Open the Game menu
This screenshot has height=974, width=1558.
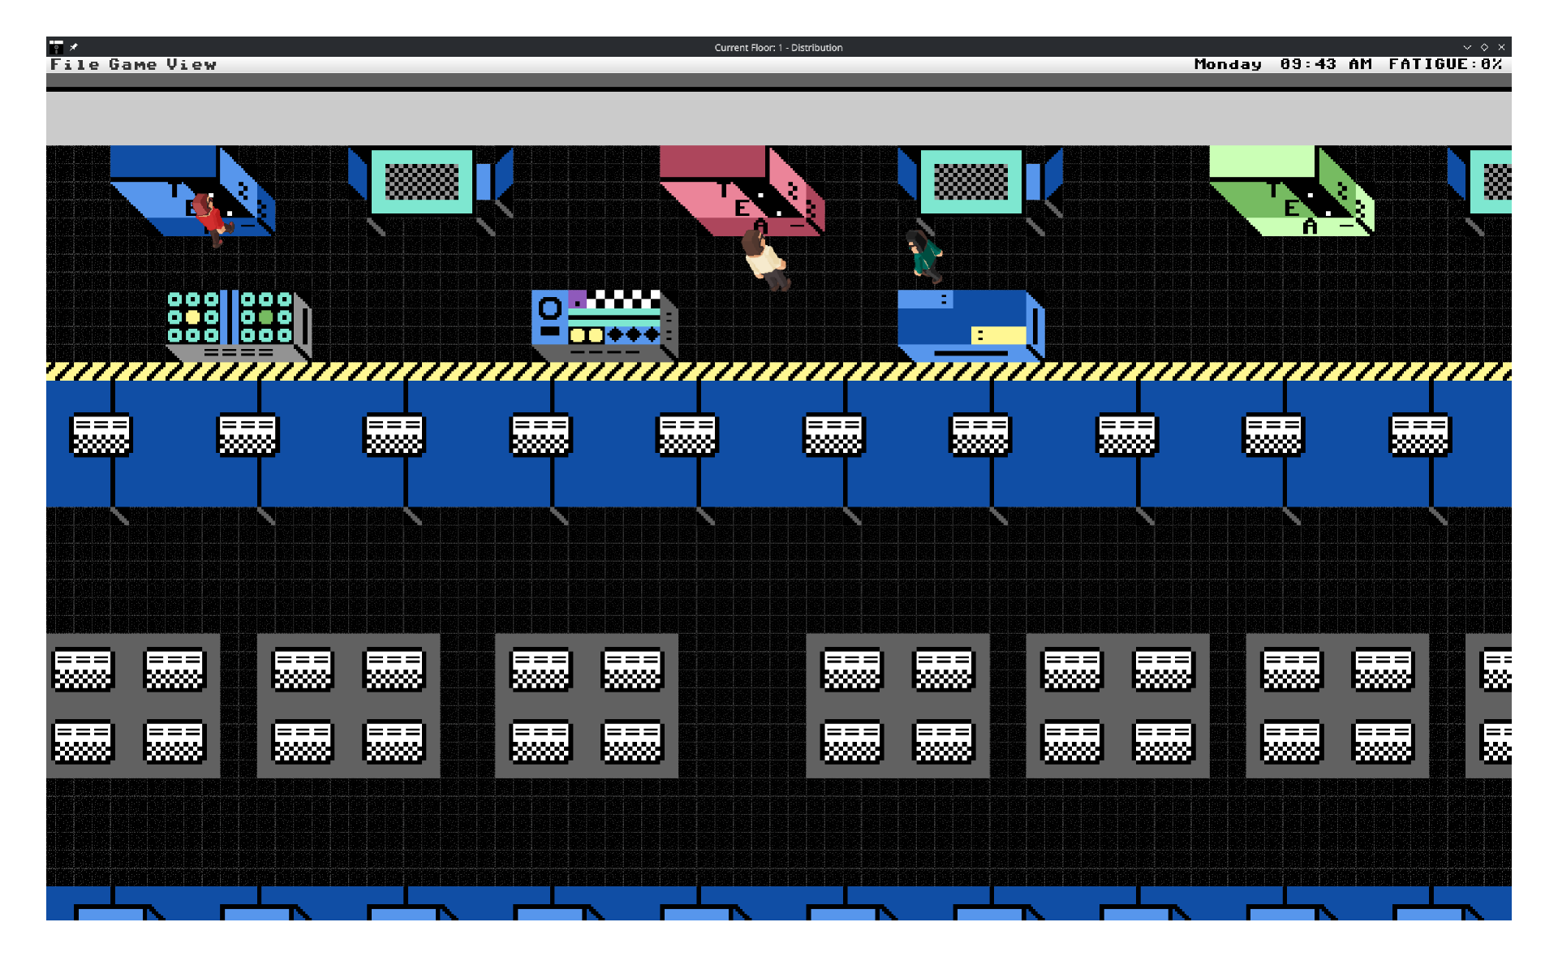[132, 64]
